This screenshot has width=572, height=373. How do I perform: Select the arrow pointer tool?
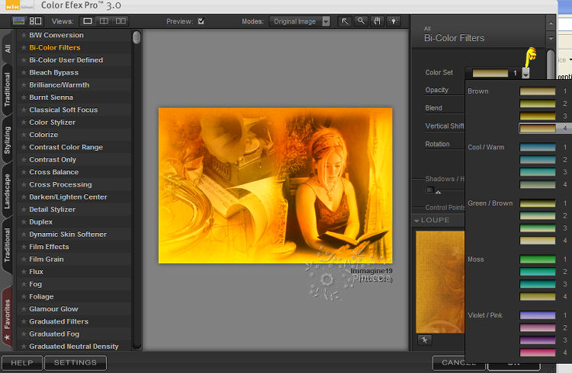pos(345,21)
